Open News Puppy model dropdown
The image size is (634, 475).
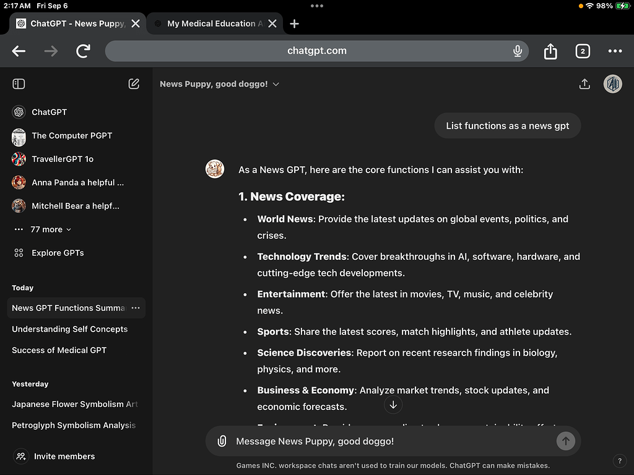tap(220, 83)
